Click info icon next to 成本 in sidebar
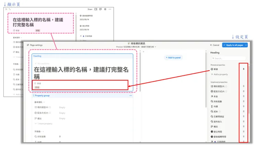The width and height of the screenshot is (254, 145). (220, 111)
